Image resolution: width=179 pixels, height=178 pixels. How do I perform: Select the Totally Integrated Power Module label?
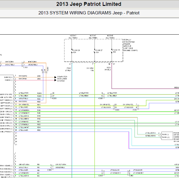pos(130,45)
